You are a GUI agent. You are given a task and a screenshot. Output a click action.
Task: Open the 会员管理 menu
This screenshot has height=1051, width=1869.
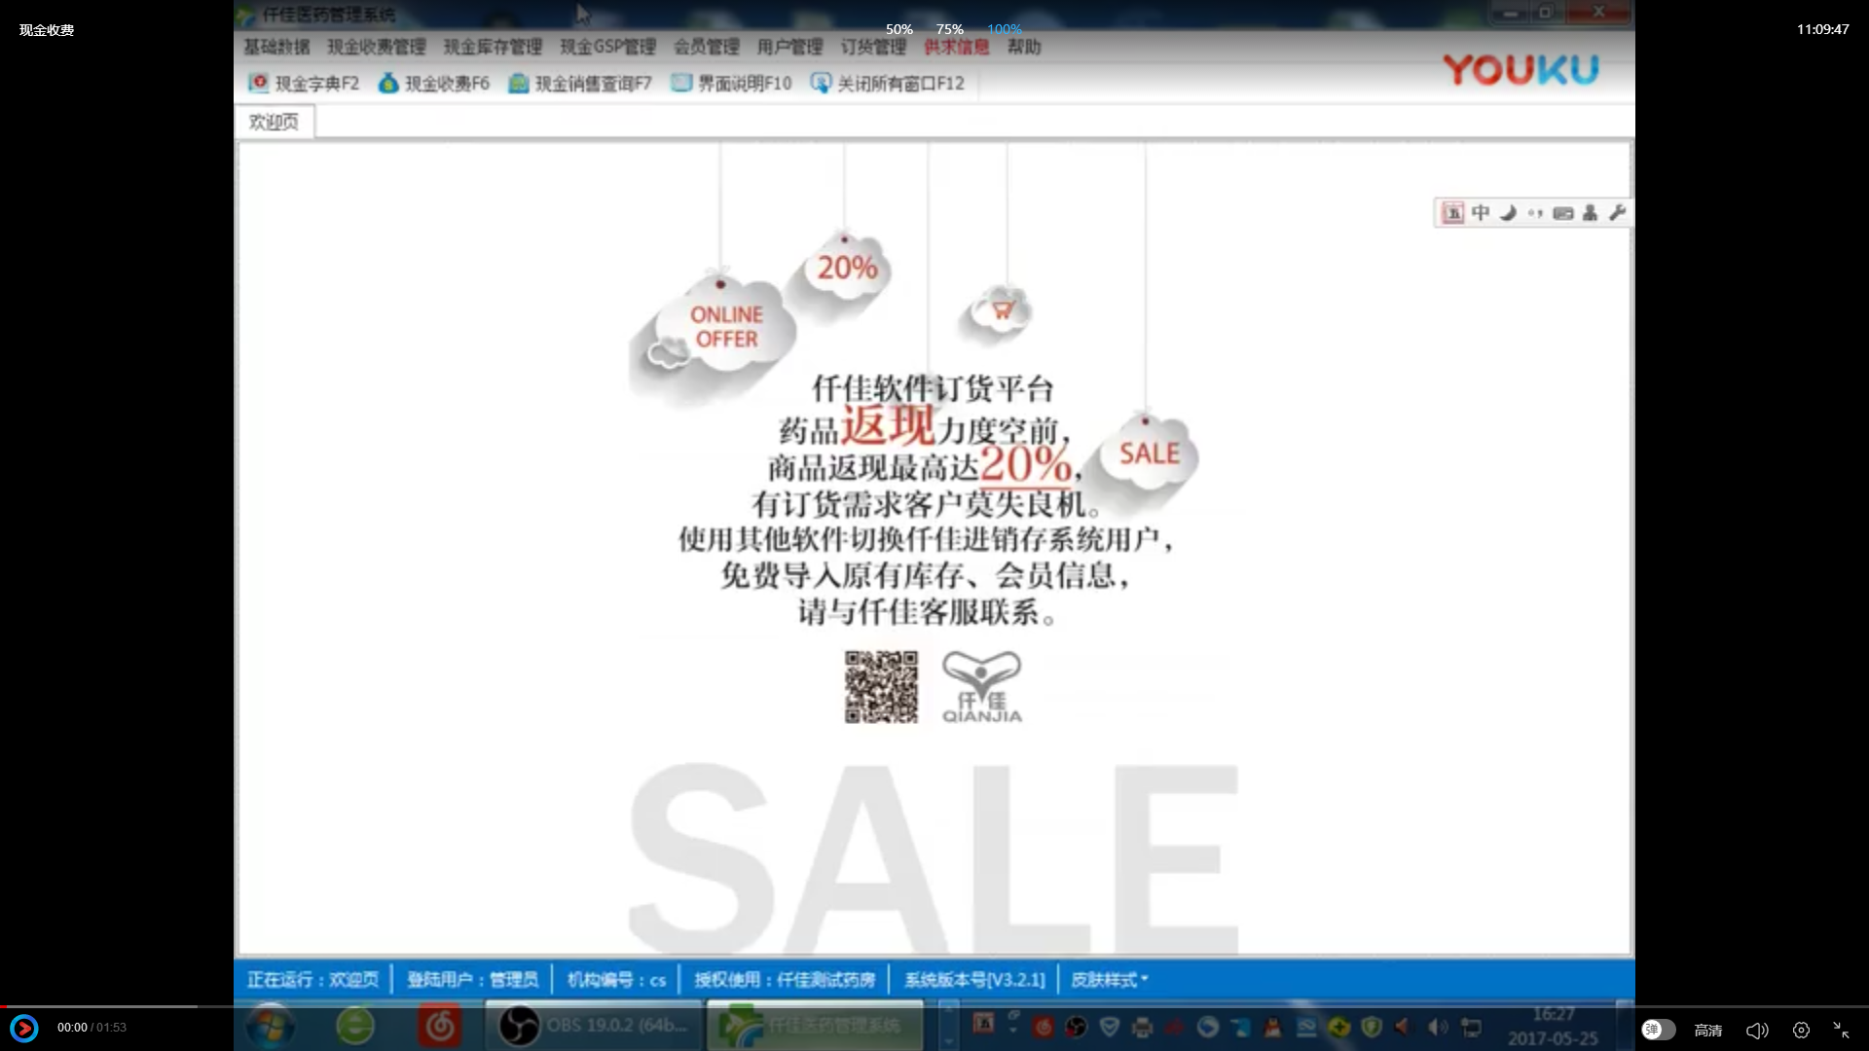[707, 47]
